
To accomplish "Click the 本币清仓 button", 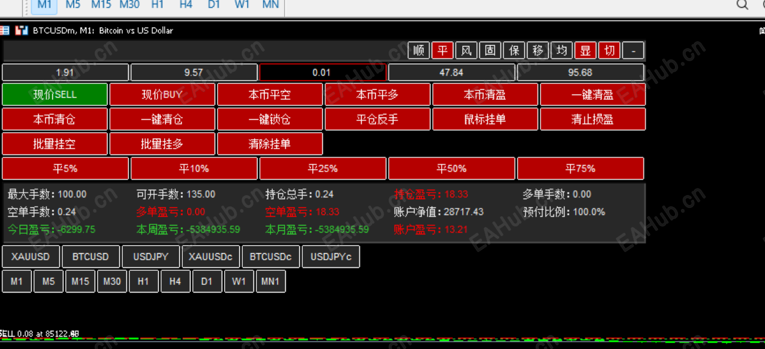I will pyautogui.click(x=55, y=119).
